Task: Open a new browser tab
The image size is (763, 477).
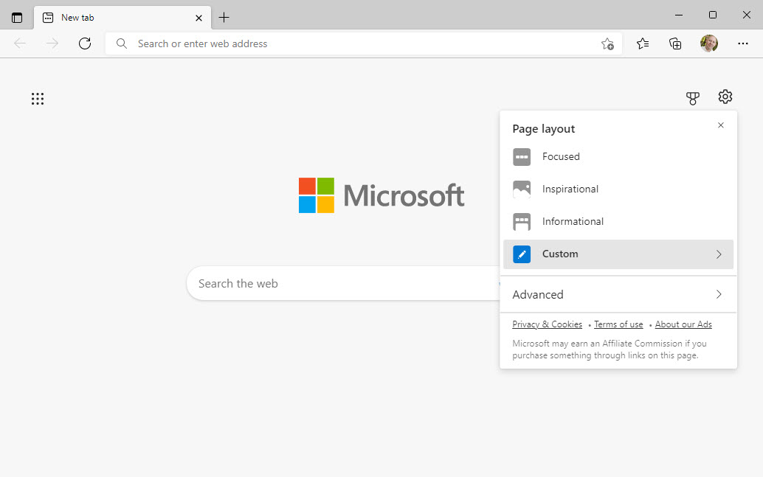Action: [224, 17]
